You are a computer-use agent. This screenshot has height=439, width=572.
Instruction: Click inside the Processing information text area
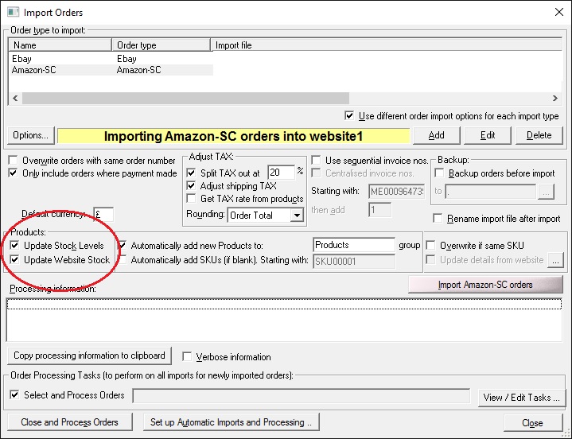[284, 320]
